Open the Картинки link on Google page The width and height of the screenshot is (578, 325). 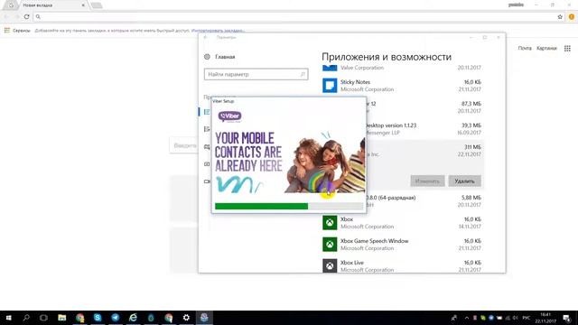(x=546, y=48)
